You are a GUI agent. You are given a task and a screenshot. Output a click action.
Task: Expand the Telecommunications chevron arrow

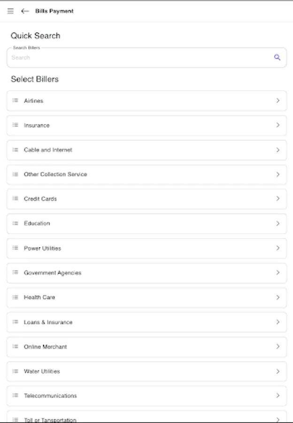(278, 396)
